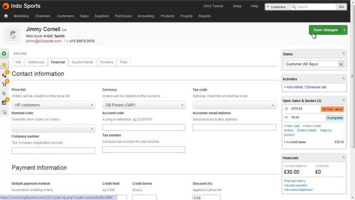Collapse the Financials panel
Image resolution: width=355 pixels, height=200 pixels.
point(343,157)
